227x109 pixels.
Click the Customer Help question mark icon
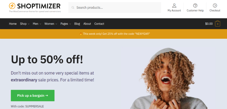[195, 6]
